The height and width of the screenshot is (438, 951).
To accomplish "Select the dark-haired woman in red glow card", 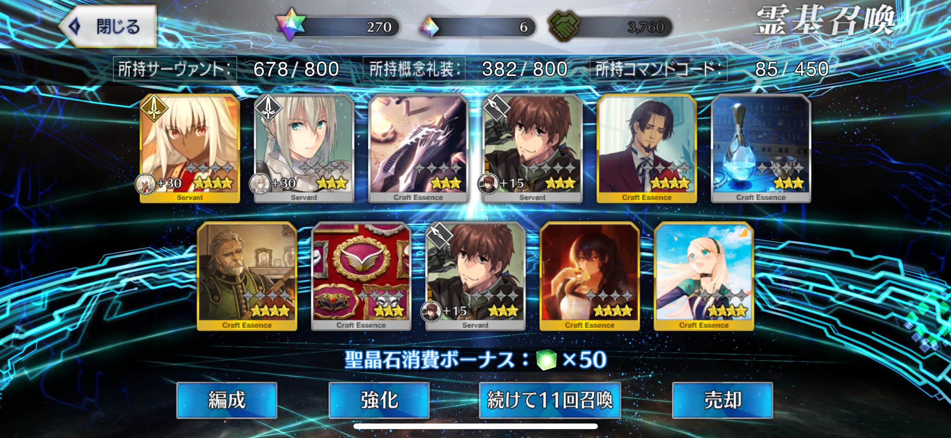I will 589,276.
